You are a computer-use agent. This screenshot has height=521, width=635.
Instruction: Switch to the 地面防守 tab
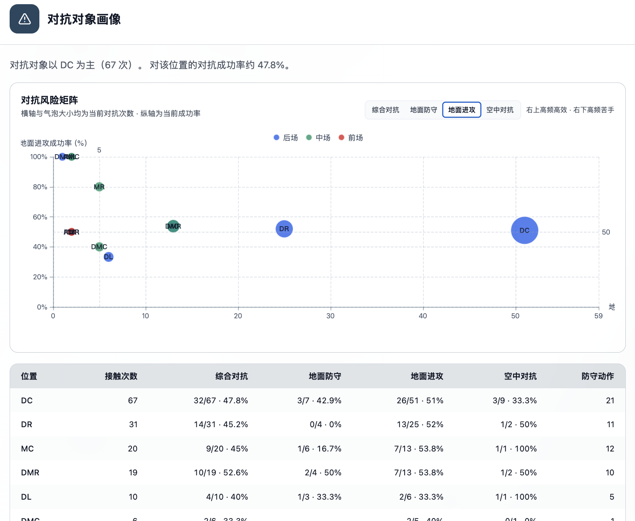click(423, 110)
